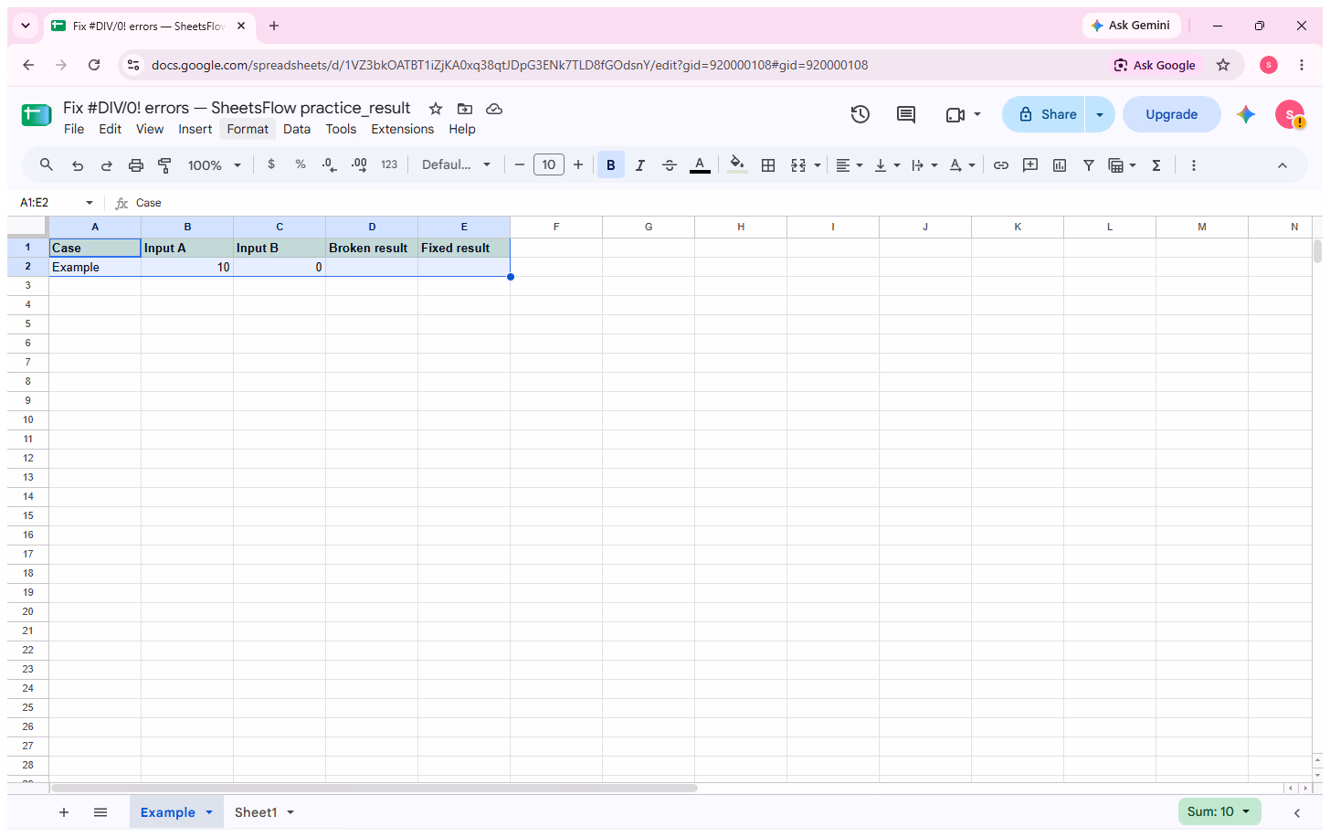Insert a chart
Viewport: 1330px width, 837px height.
click(1060, 165)
